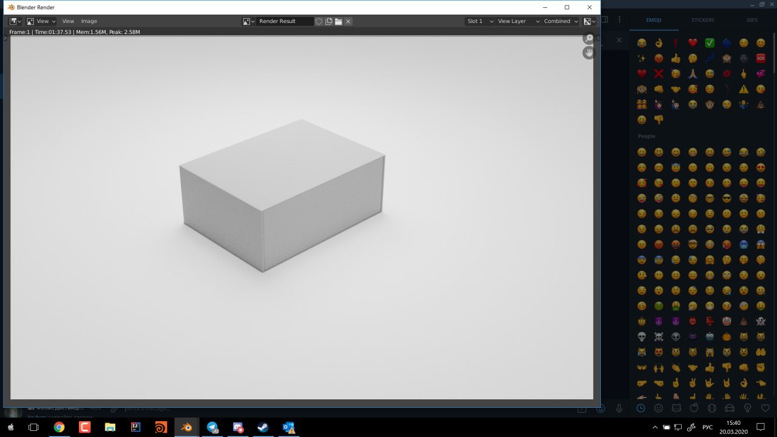Open the image browse dropdown beside Render Result

point(248,21)
